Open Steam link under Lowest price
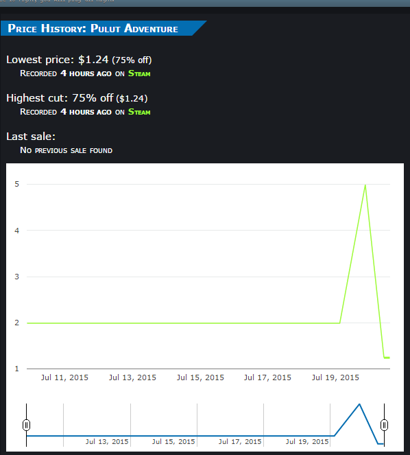Viewport: 410px width, 455px height. [x=139, y=73]
